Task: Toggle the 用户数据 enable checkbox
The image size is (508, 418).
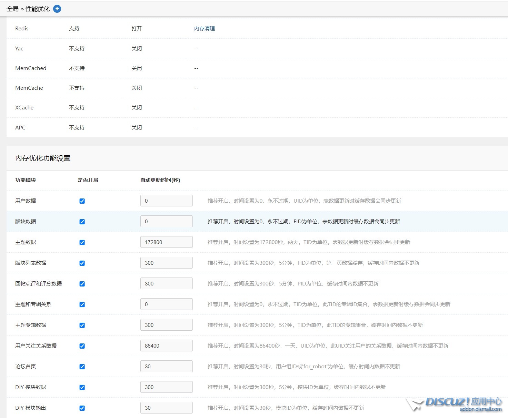Action: tap(82, 201)
